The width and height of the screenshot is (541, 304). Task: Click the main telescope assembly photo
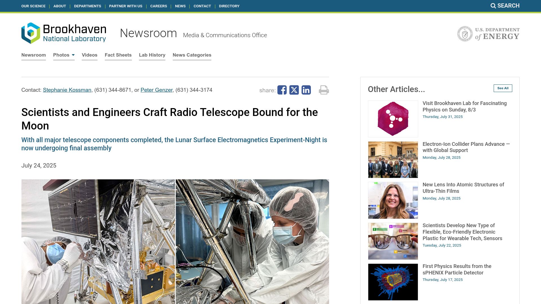coord(175,242)
